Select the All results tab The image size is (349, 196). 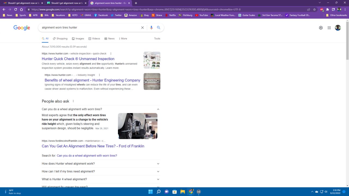pyautogui.click(x=45, y=39)
